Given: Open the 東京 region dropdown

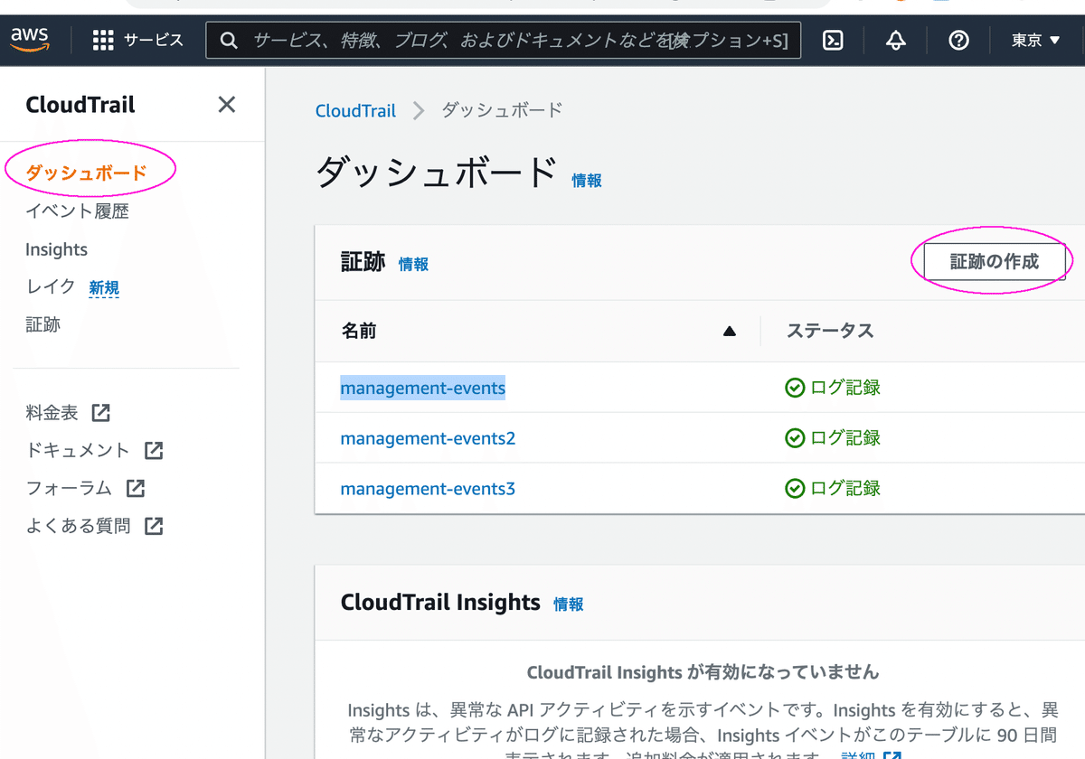Looking at the screenshot, I should click(x=1035, y=40).
